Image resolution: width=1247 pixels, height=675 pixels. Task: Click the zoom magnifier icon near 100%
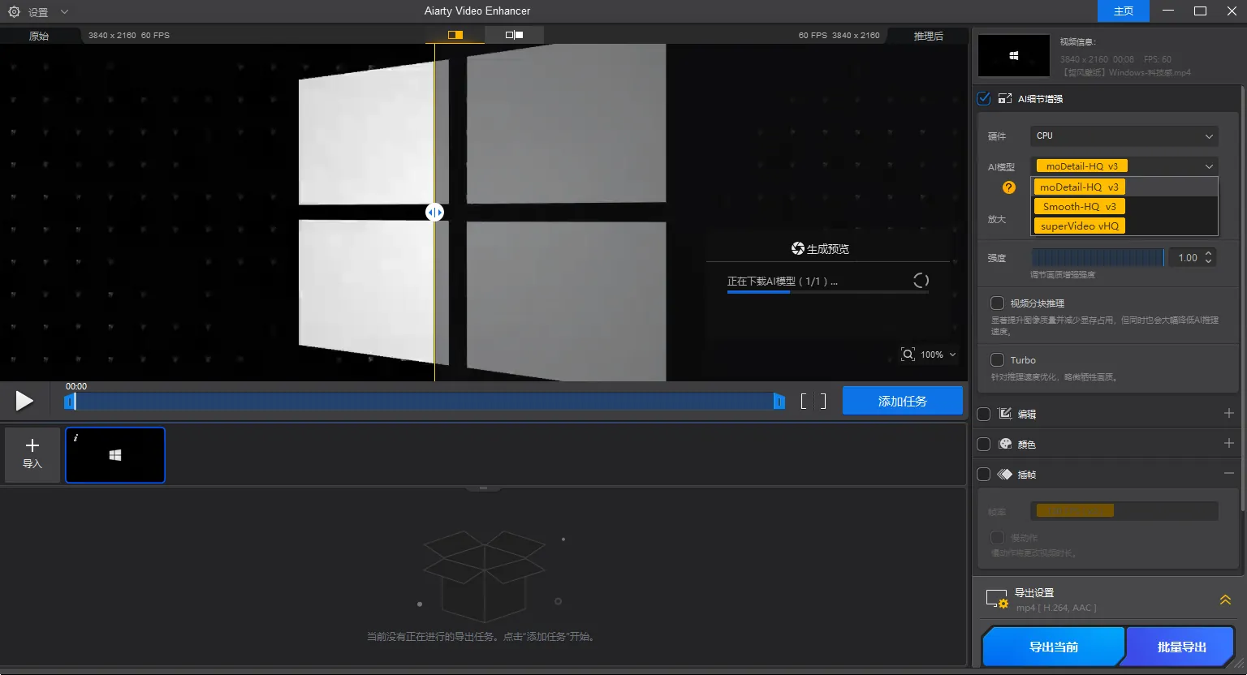point(908,354)
